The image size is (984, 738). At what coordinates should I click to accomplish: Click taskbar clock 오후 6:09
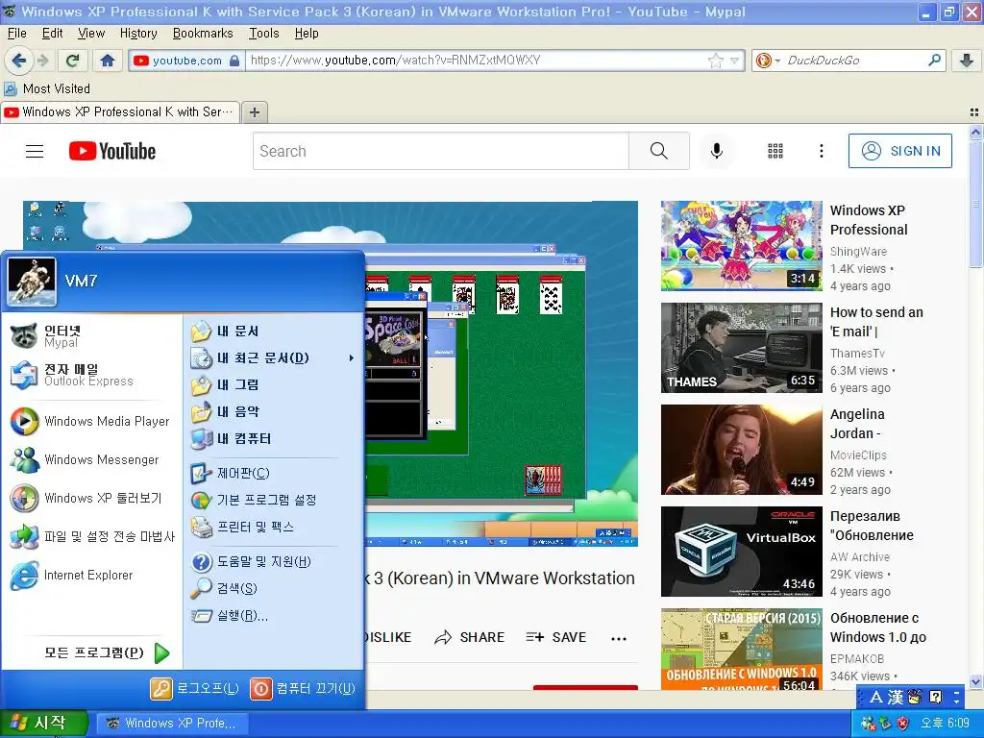(945, 723)
